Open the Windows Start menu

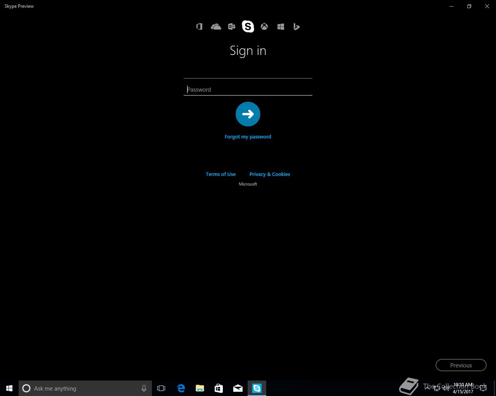coord(9,388)
